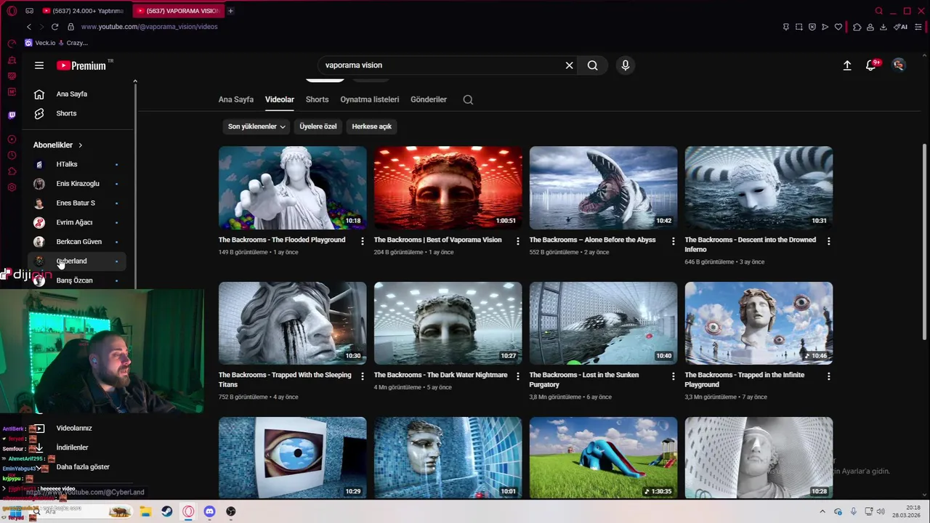Screen dimensions: 930x523
Task: Click the upload arrow icon in header
Action: point(847,65)
